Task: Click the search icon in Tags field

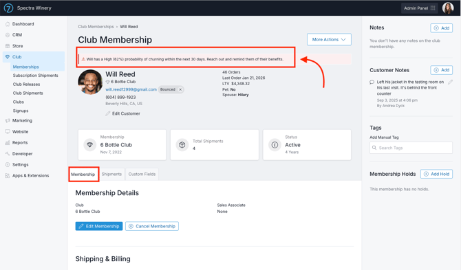Action: [x=374, y=148]
